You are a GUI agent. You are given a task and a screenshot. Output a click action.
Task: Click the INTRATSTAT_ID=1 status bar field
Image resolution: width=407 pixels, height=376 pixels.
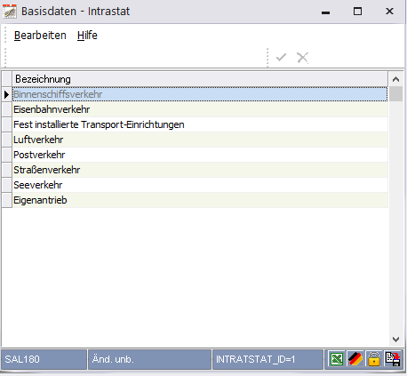point(267,359)
